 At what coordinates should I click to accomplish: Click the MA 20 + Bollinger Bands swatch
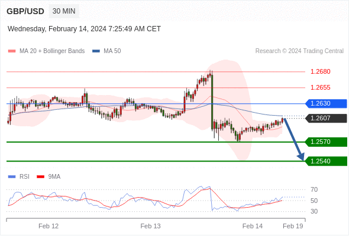12,51
